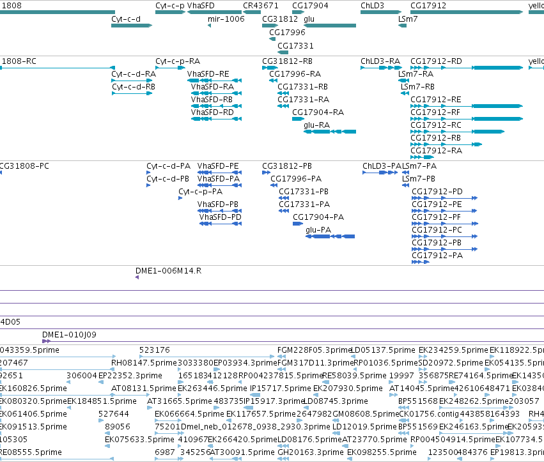The width and height of the screenshot is (544, 462).
Task: Select the glu-PA protein label
Action: tap(318, 230)
